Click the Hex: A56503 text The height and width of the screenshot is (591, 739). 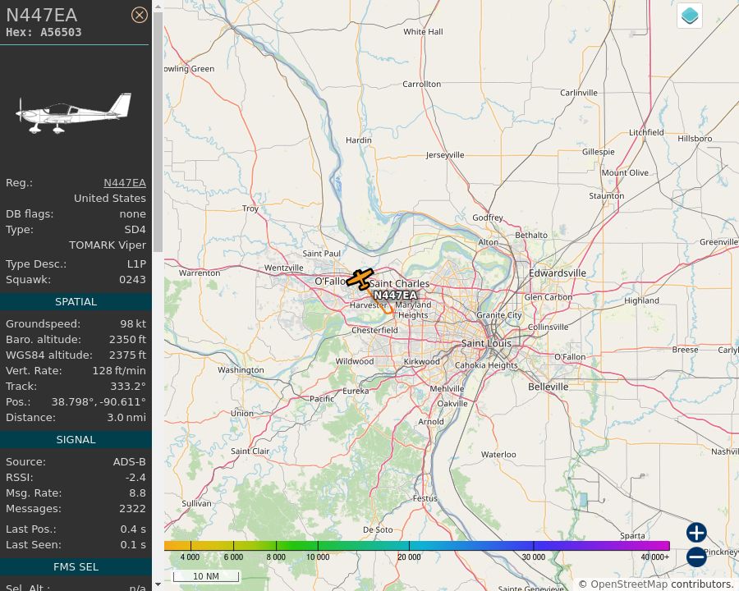click(x=44, y=33)
